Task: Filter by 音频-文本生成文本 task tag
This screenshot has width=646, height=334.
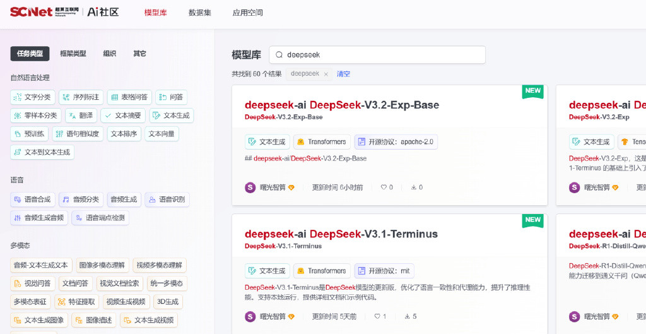Action: click(41, 265)
